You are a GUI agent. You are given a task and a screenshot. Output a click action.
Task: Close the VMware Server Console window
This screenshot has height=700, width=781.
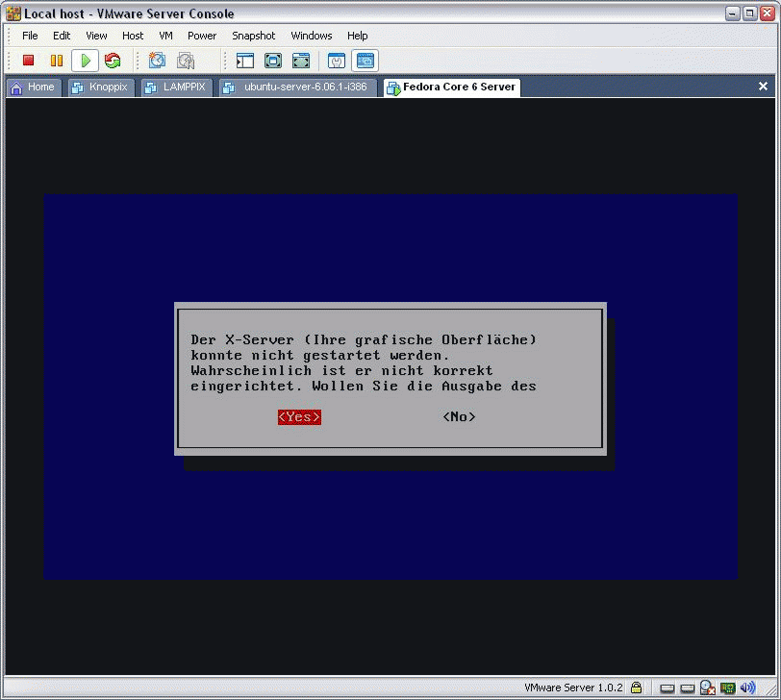(x=768, y=13)
